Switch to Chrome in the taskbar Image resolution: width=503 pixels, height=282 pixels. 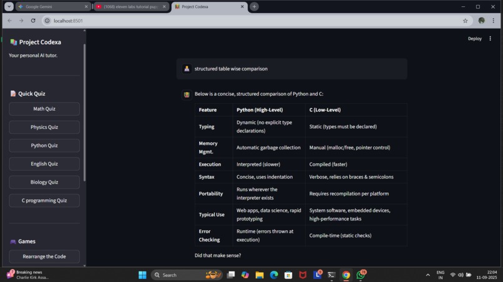[346, 275]
